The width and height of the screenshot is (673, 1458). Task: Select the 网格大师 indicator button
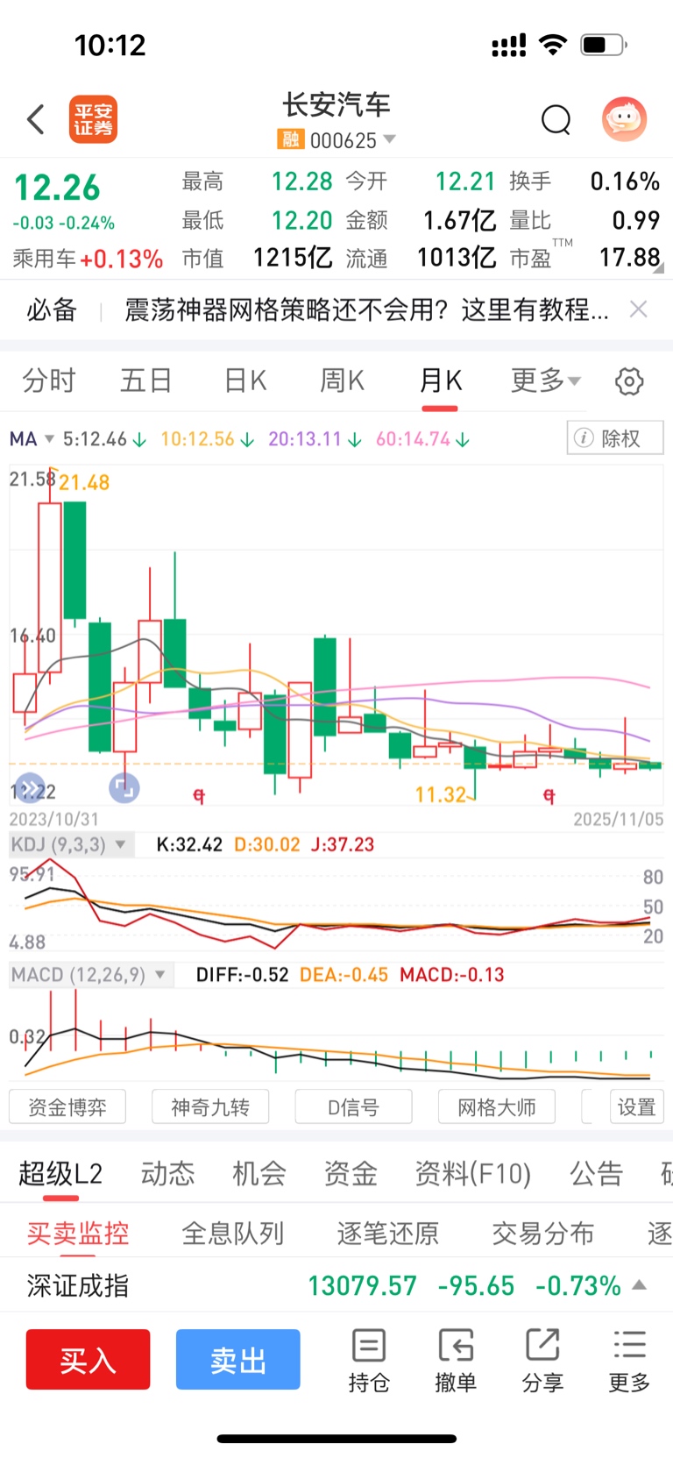[497, 1107]
